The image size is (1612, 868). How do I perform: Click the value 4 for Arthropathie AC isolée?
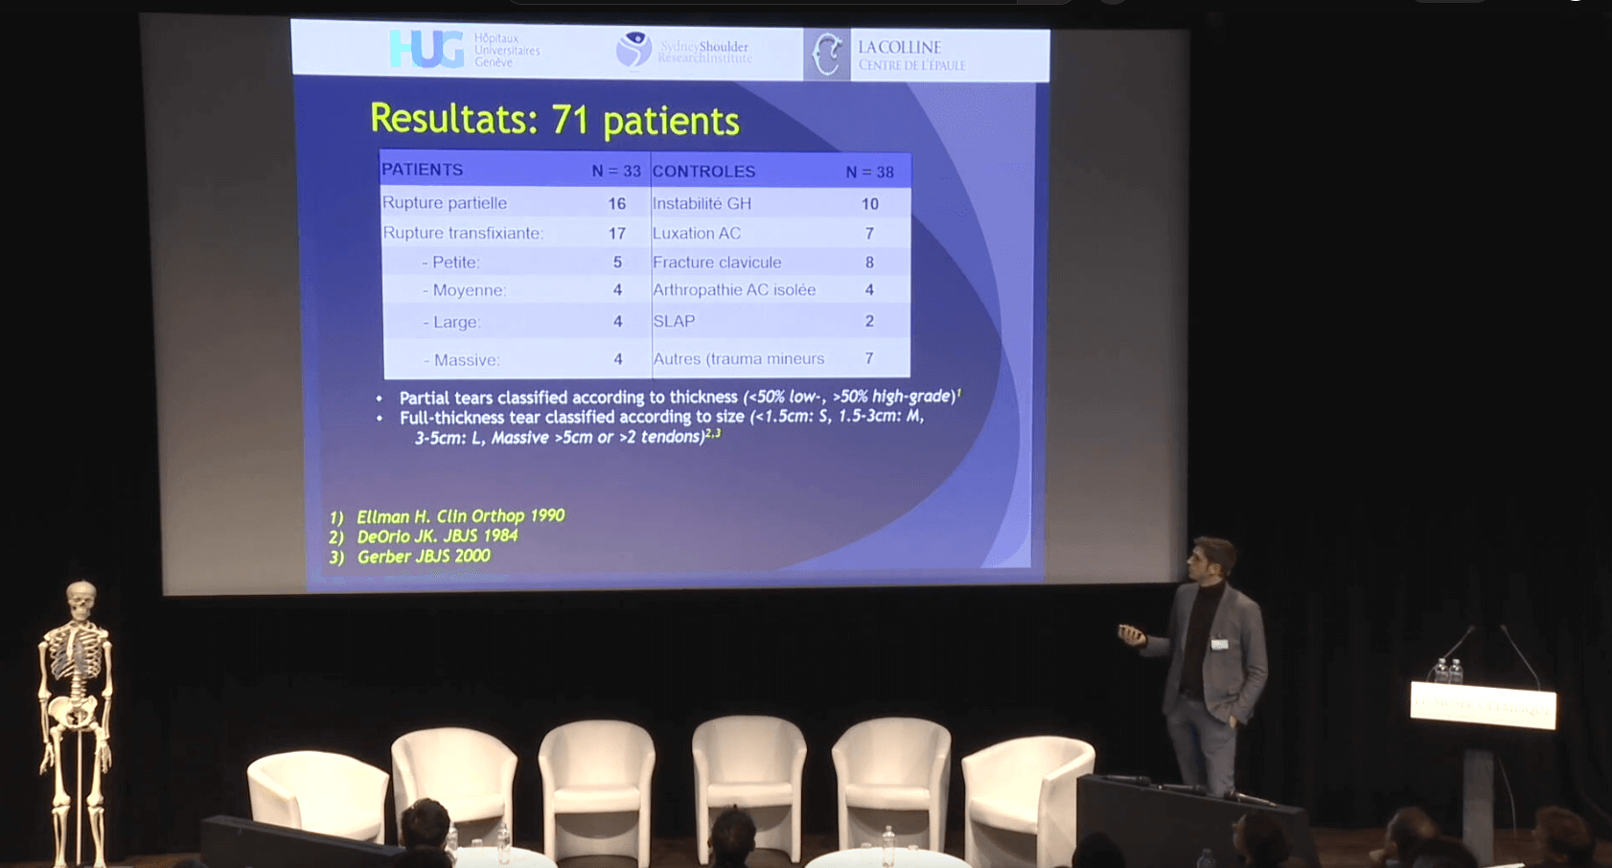869,290
